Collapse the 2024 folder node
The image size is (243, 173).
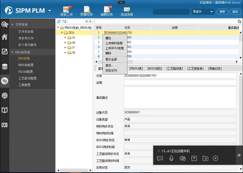62,33
